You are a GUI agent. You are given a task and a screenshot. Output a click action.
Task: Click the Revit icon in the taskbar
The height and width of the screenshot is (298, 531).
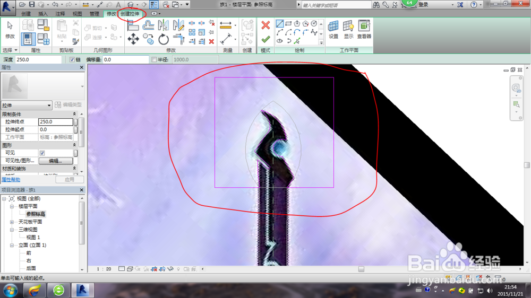pos(82,290)
